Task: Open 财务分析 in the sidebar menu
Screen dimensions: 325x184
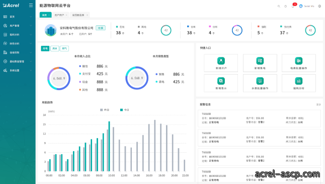Action: coord(15,43)
